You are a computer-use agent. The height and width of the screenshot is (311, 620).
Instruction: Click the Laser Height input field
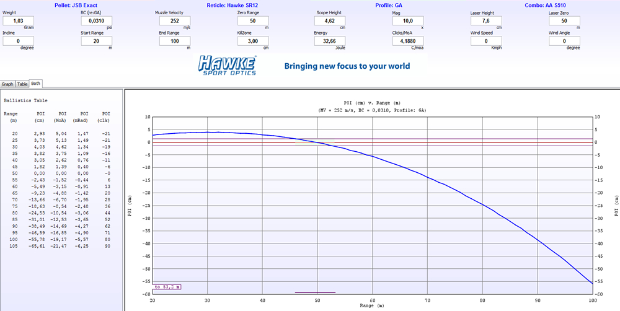pos(486,21)
